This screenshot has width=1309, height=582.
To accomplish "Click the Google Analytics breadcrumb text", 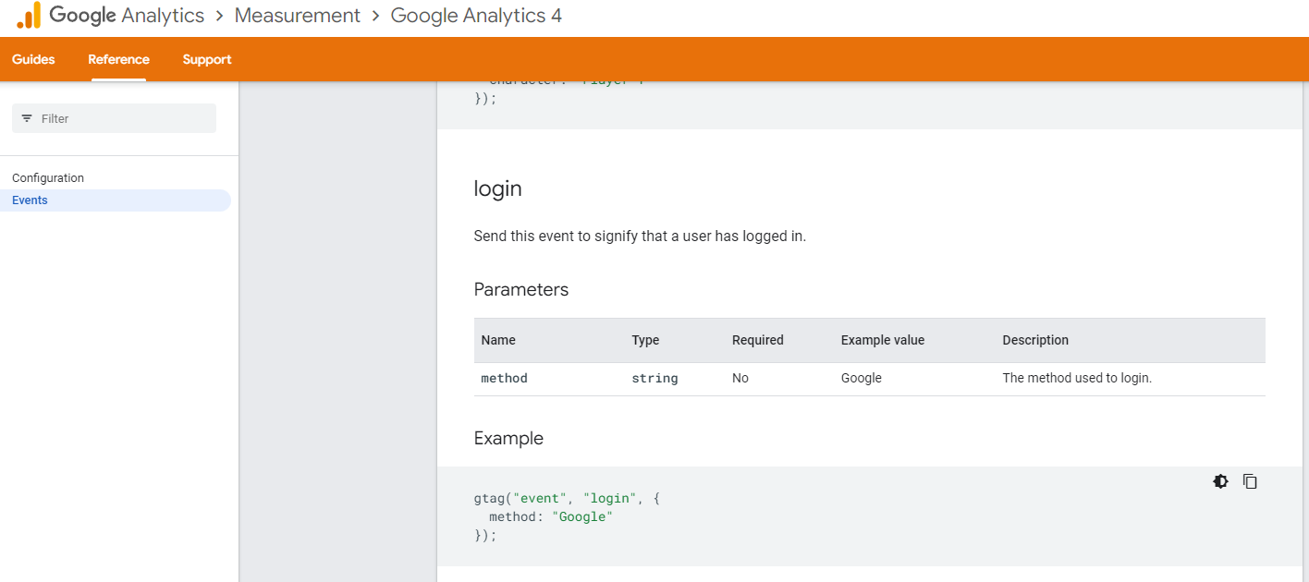I will click(x=127, y=16).
